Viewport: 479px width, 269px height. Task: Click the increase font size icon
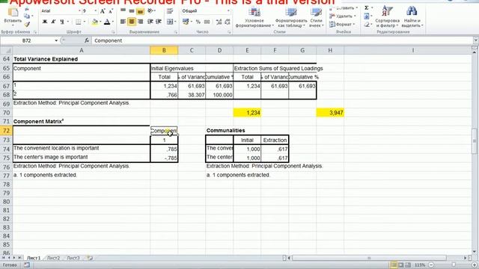click(103, 11)
